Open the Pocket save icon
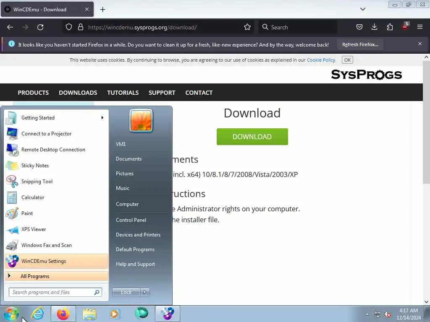 click(359, 27)
